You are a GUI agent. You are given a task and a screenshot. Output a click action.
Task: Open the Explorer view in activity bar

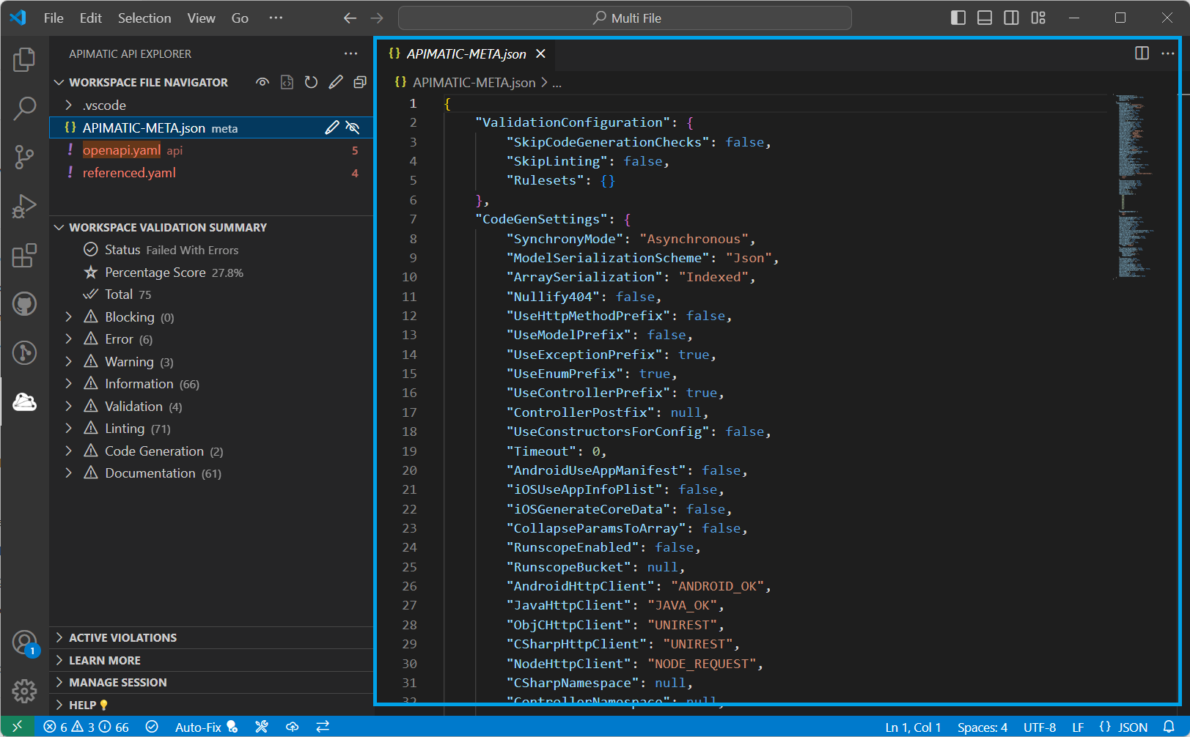tap(24, 59)
